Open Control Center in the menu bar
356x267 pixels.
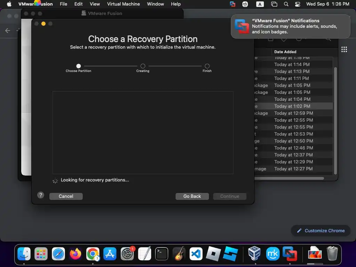coord(298,4)
